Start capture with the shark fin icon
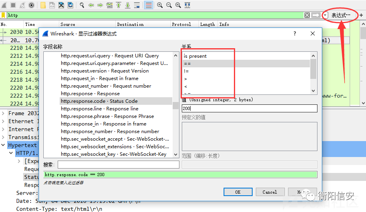The width and height of the screenshot is (366, 212). pos(4,5)
